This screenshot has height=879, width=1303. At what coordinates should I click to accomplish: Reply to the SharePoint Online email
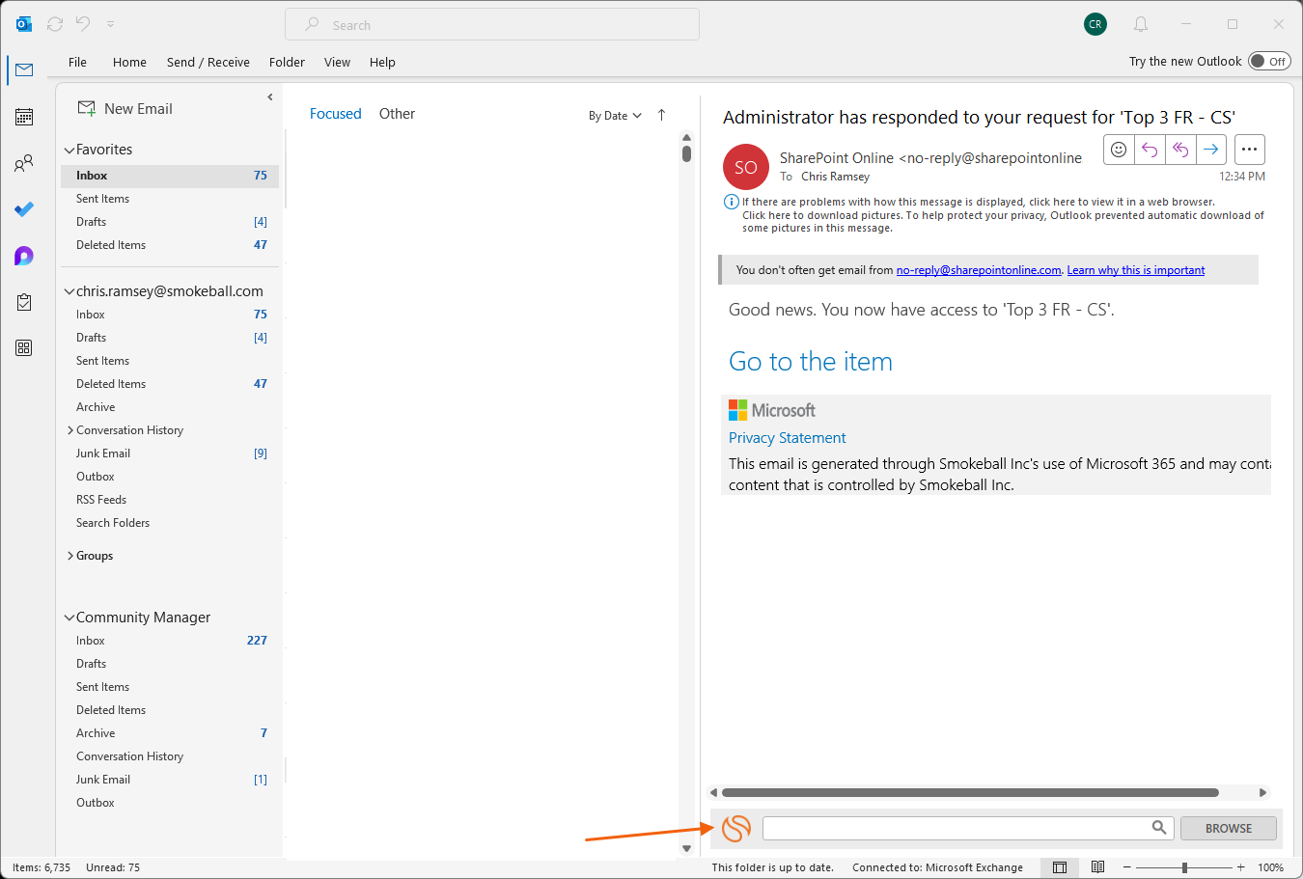coord(1150,150)
